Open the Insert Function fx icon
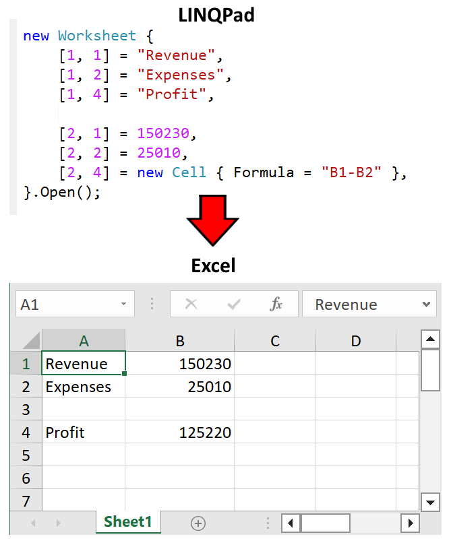The width and height of the screenshot is (451, 543). 276,304
